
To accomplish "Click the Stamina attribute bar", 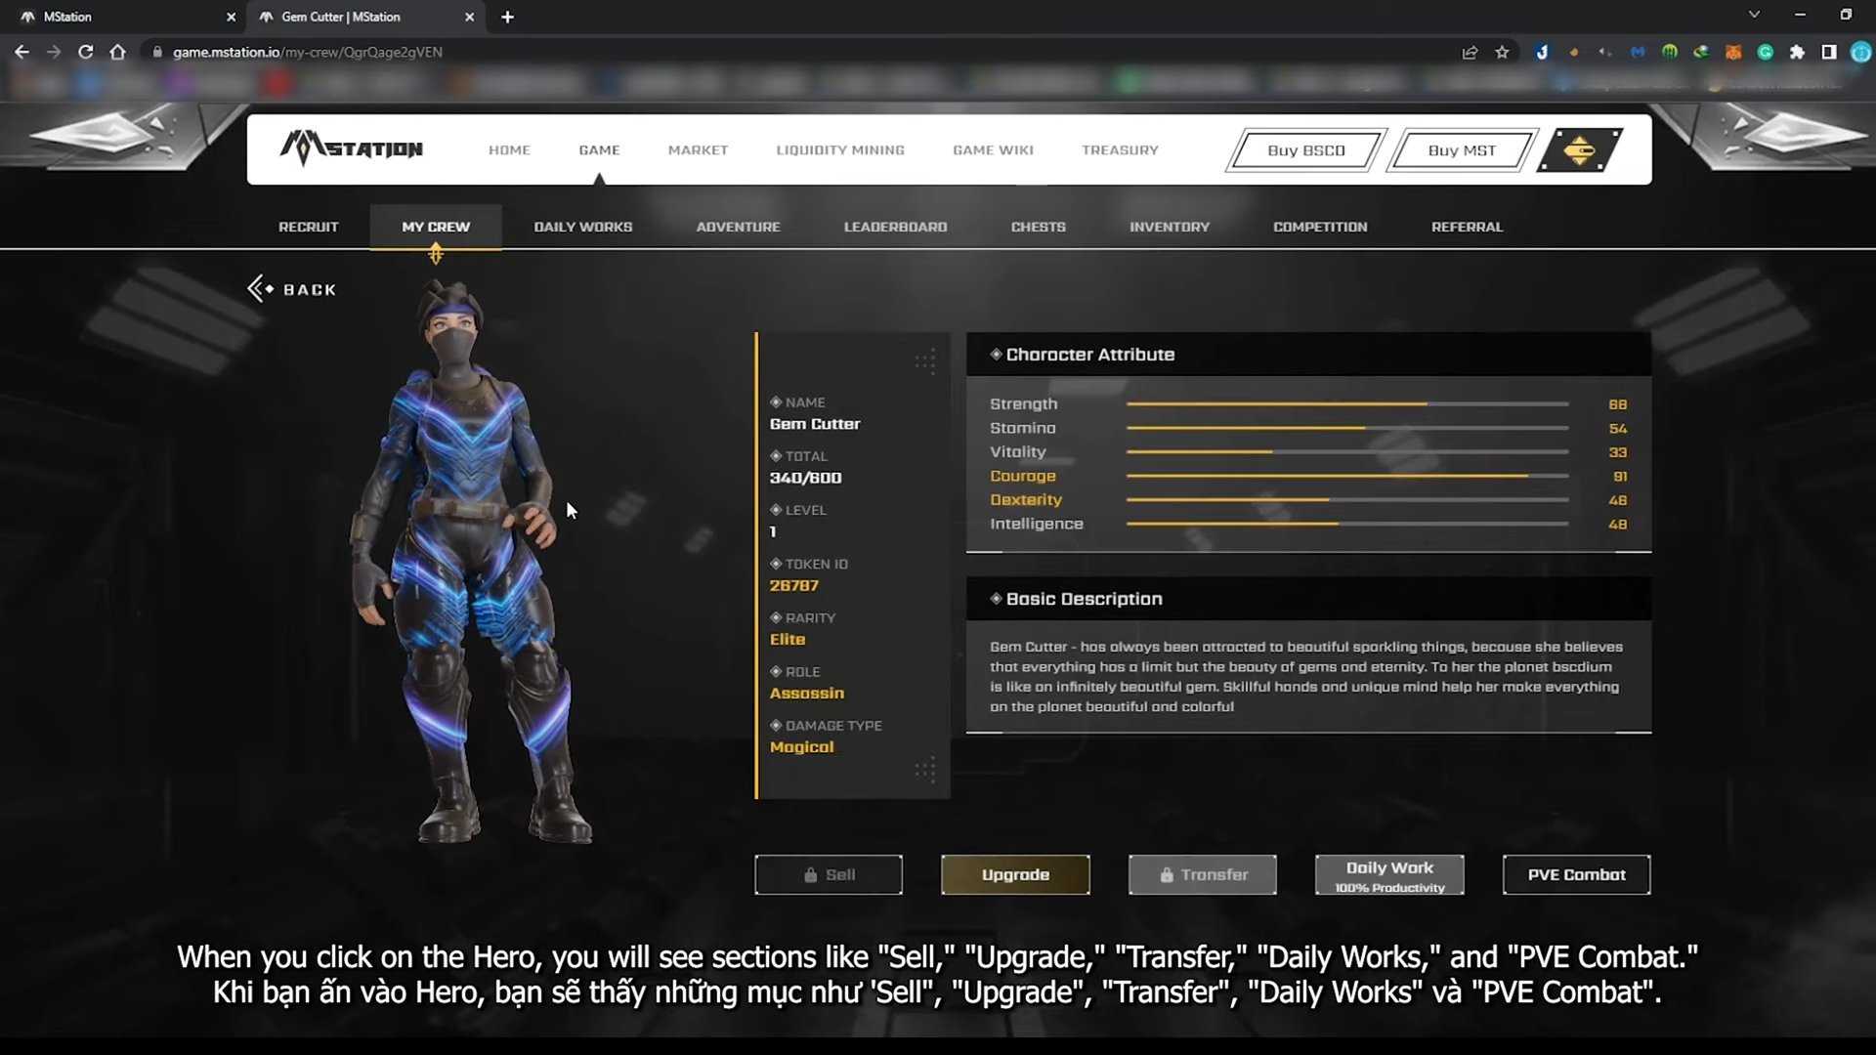I will click(x=1347, y=428).
